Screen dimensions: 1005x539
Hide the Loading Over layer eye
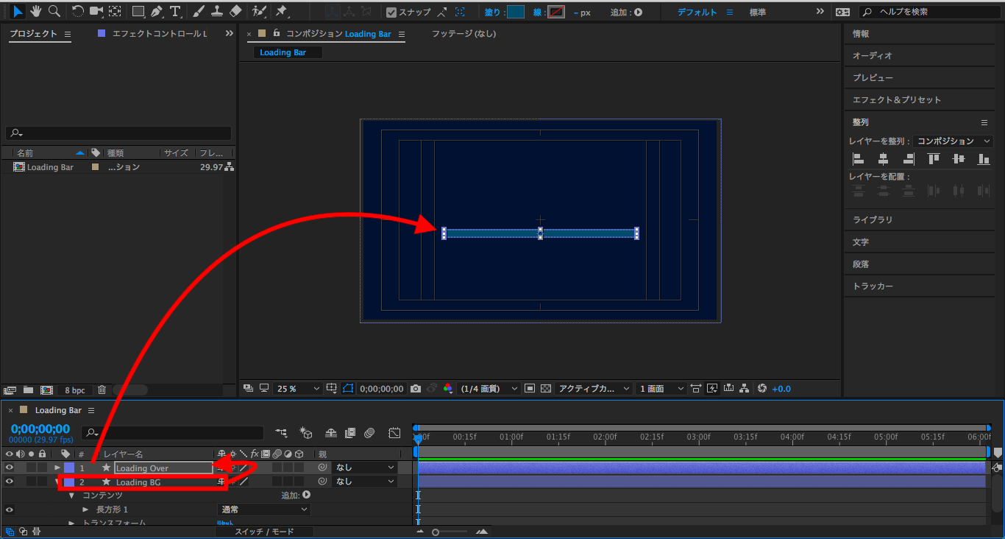pos(10,468)
